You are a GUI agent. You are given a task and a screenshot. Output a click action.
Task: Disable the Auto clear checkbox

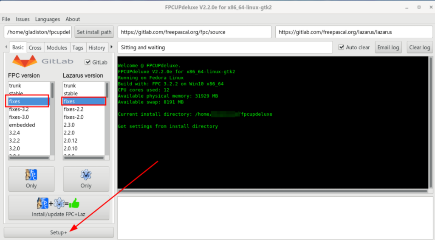coord(341,47)
